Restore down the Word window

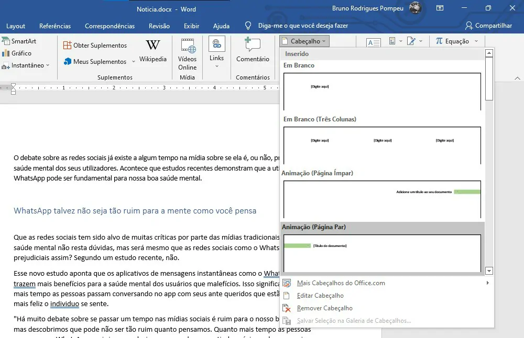488,8
